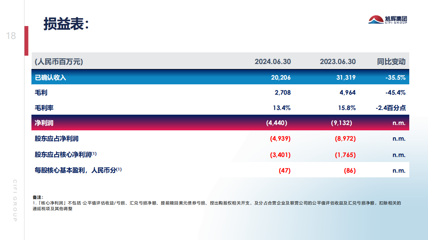The width and height of the screenshot is (428, 240).
Task: Click margin value 15.8%
Action: [347, 108]
